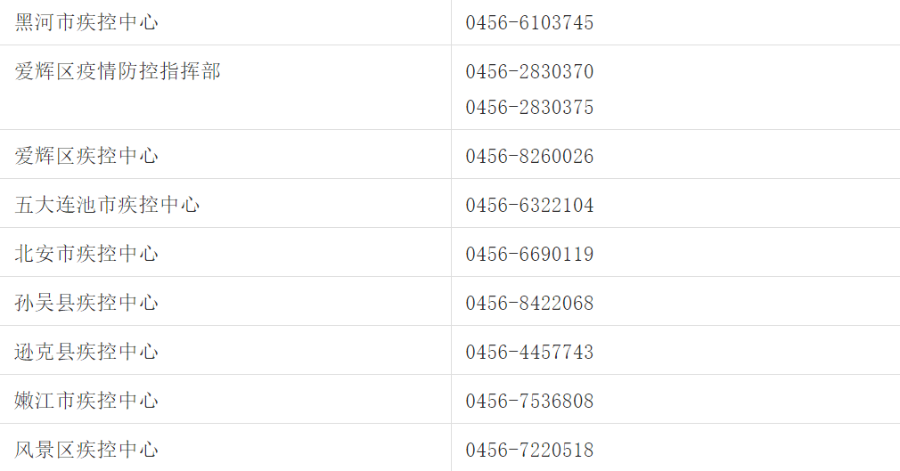The height and width of the screenshot is (471, 900).
Task: Click the 嫩江市疾控中心 entry
Action: click(x=86, y=401)
